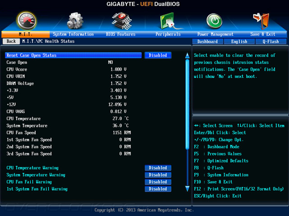Click the scroll down arrow
Image resolution: width=289 pixels, height=216 pixels.
click(x=187, y=189)
